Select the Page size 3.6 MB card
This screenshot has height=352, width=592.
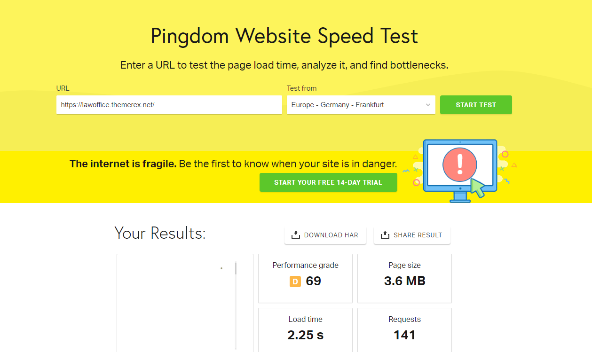[404, 279]
